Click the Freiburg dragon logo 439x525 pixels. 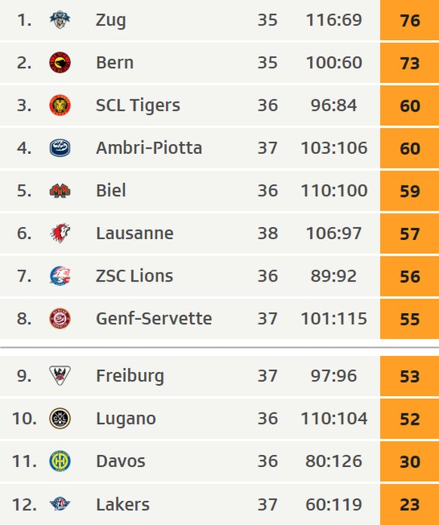(60, 376)
